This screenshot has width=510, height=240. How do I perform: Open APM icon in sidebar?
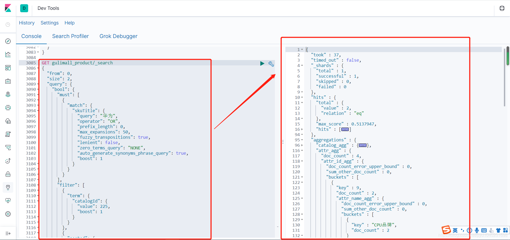click(8, 148)
